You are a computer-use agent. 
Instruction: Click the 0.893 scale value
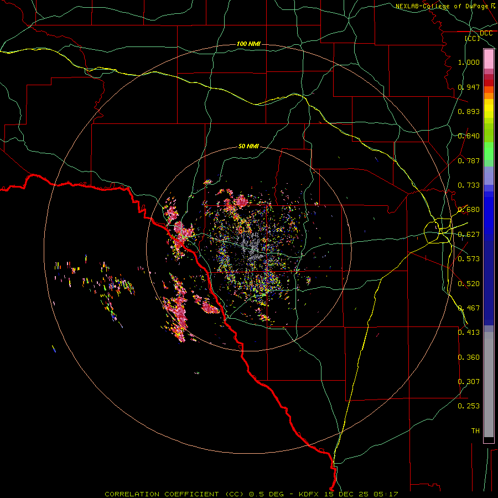(x=469, y=111)
